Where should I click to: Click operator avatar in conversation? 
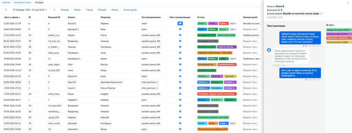pos(269,50)
